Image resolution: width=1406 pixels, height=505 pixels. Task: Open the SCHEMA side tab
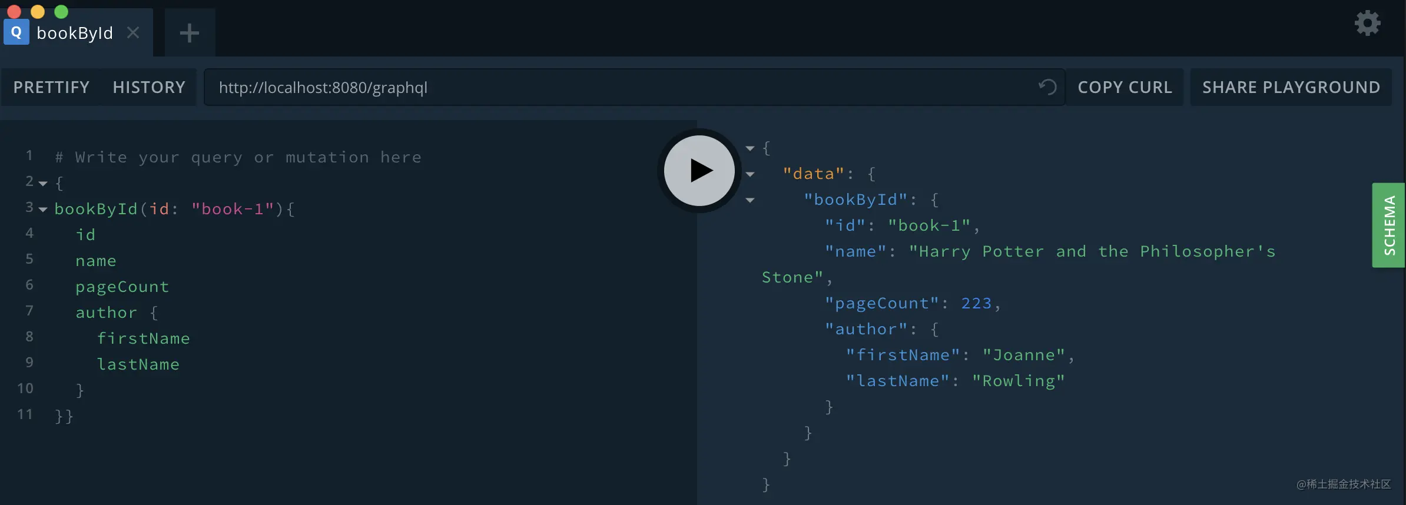[1389, 225]
